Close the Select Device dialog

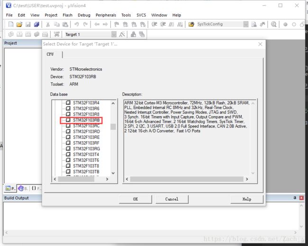260,44
